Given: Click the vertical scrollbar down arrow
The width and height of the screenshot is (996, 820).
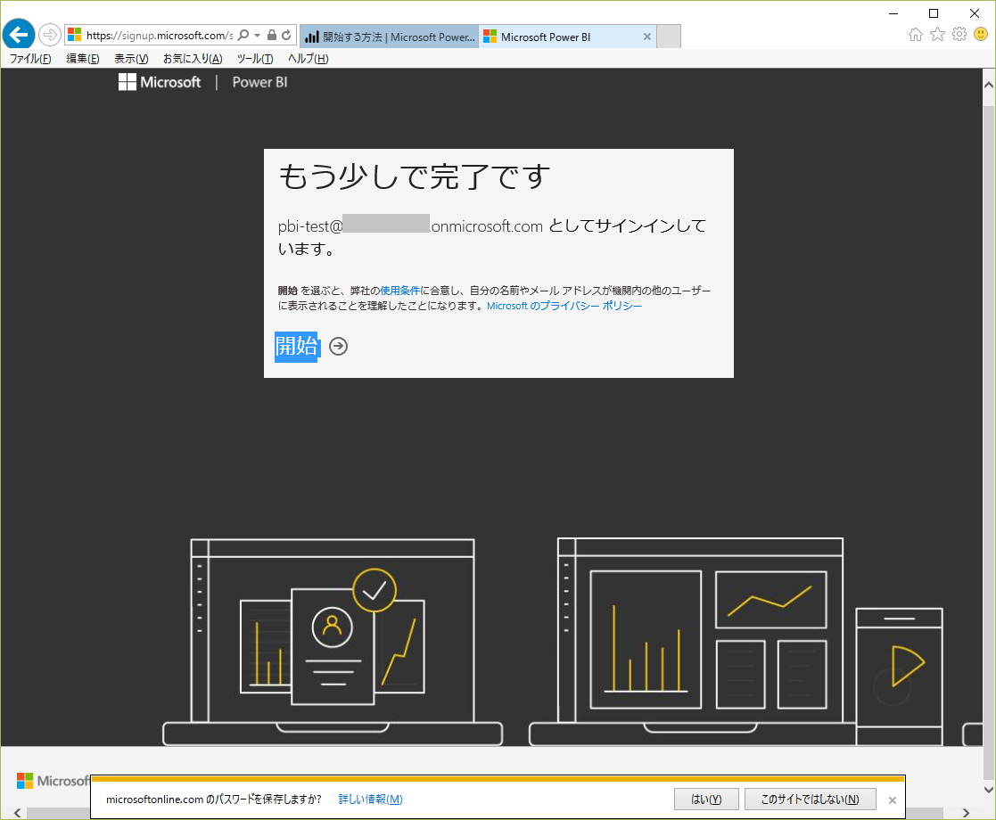Looking at the screenshot, I should pyautogui.click(x=988, y=790).
